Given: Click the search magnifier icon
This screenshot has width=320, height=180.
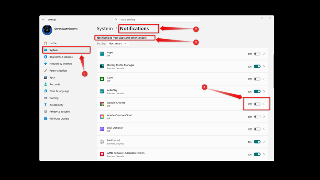Looking at the screenshot, I should point(116,20).
